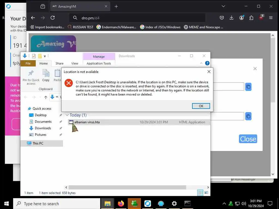This screenshot has height=209, width=279.
Task: Open the Firefox View icon
Action: click(43, 7)
